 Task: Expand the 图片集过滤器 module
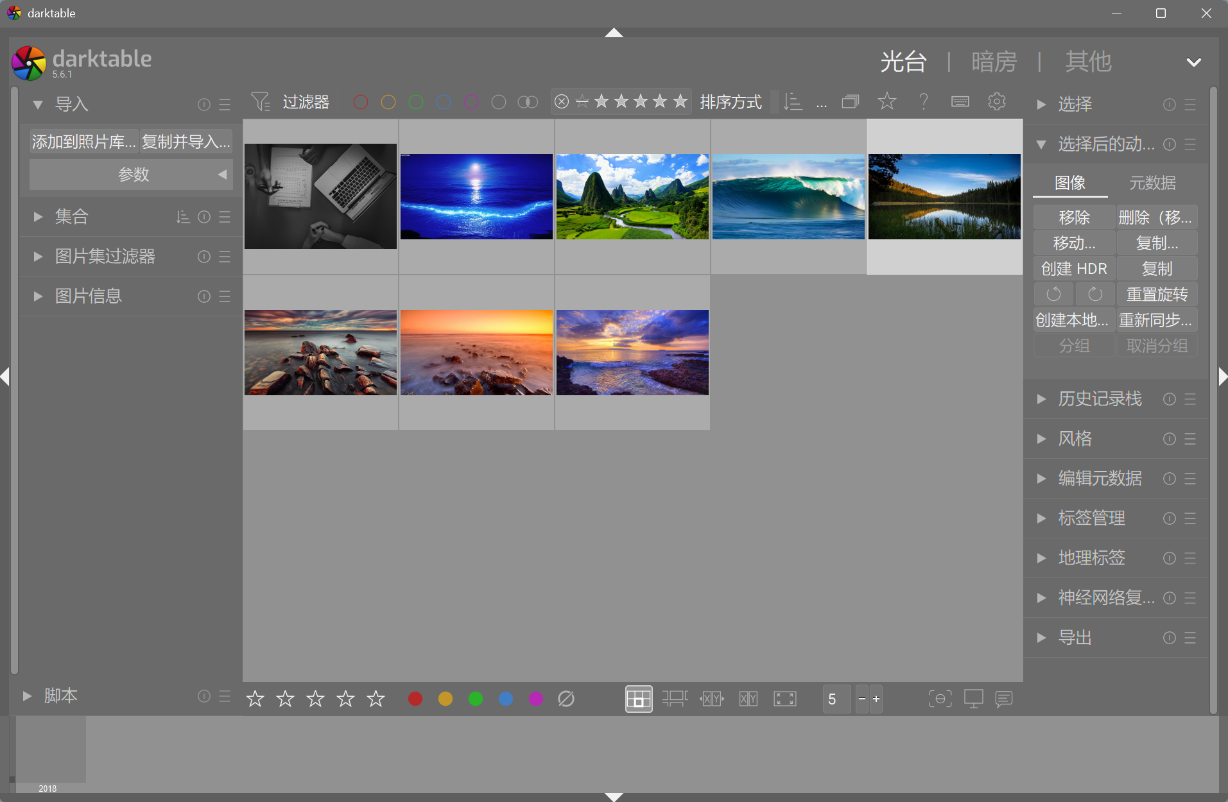[x=38, y=257]
